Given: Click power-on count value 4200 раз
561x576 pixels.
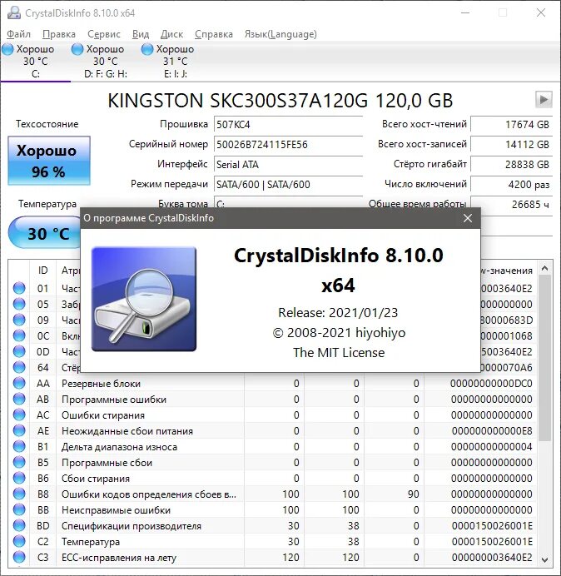Looking at the screenshot, I should pos(511,184).
